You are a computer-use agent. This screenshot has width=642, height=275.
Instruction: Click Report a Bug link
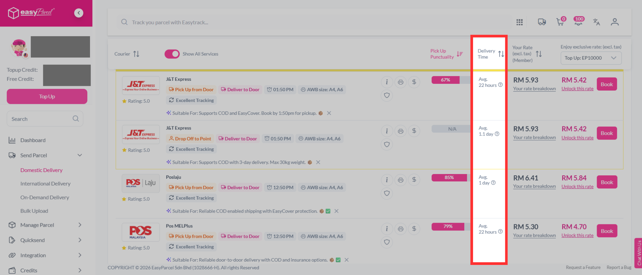(x=619, y=267)
